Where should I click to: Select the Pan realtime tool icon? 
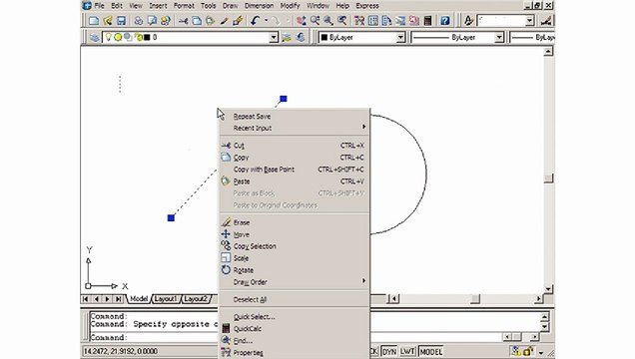point(301,21)
